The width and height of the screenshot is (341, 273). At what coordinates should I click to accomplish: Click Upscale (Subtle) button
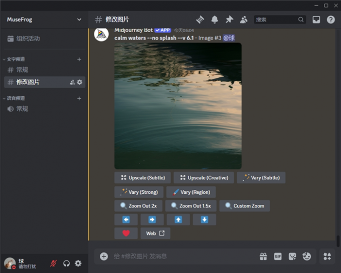(x=142, y=178)
